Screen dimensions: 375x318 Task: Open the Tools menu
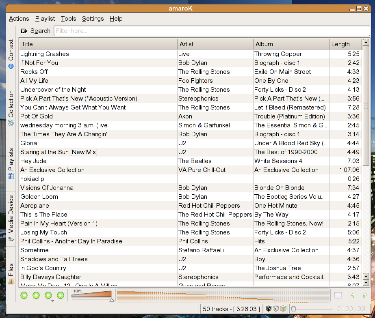tap(68, 19)
